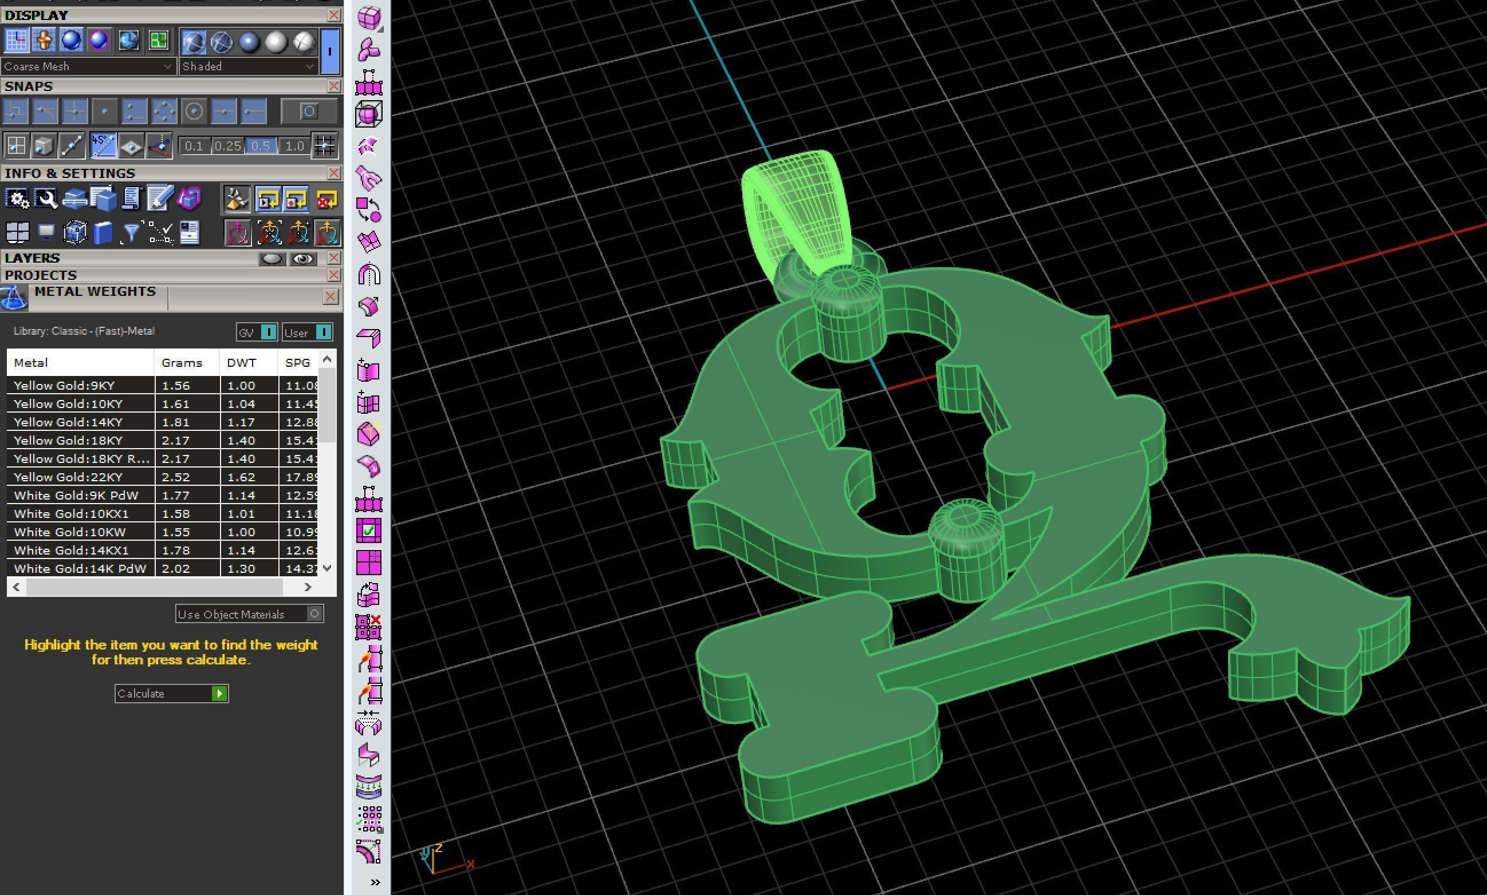Close the Projects panel

coord(334,275)
